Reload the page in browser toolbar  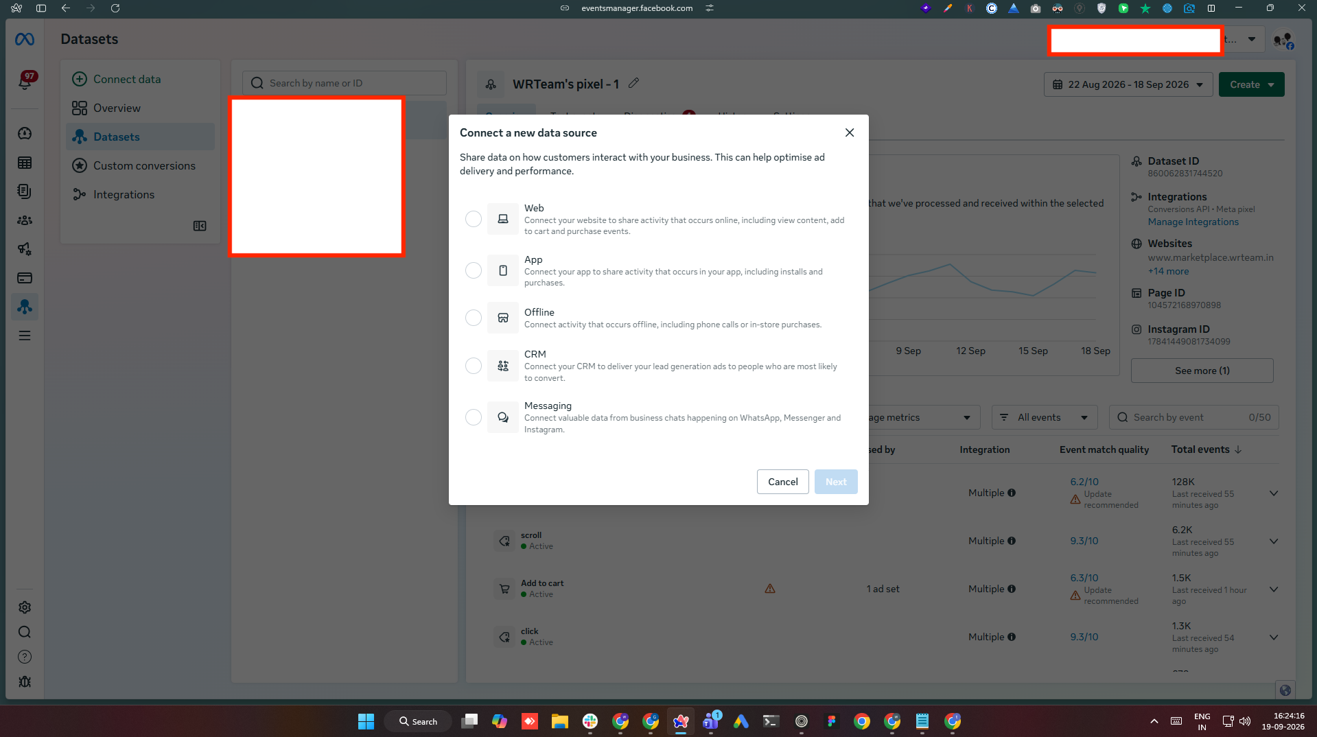(x=115, y=8)
